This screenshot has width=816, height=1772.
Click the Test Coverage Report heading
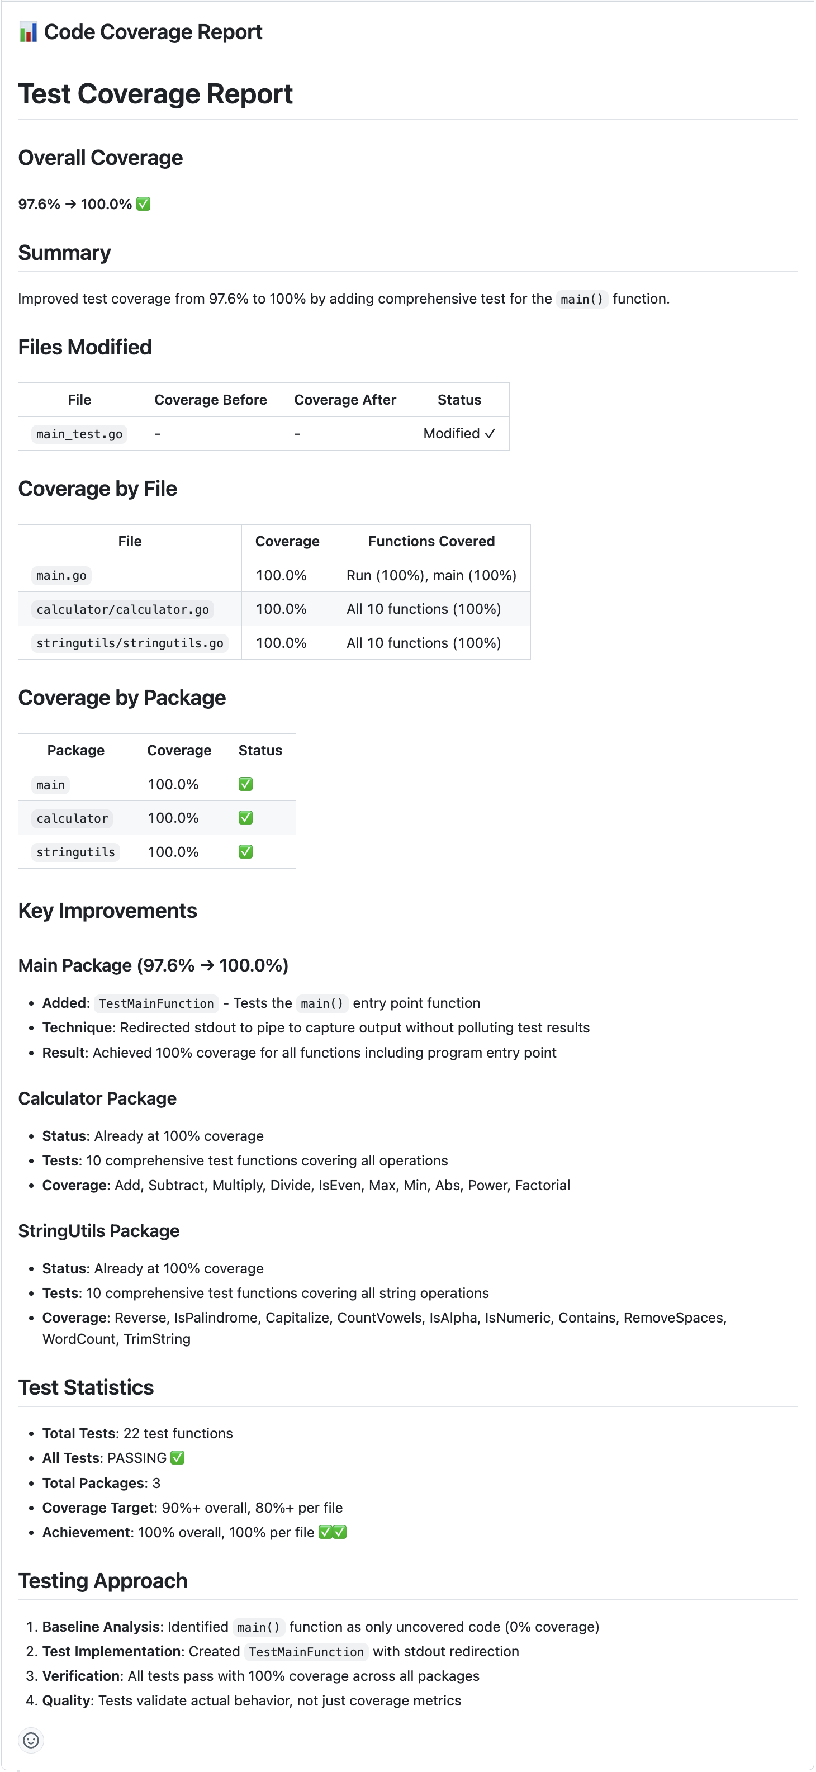[155, 94]
